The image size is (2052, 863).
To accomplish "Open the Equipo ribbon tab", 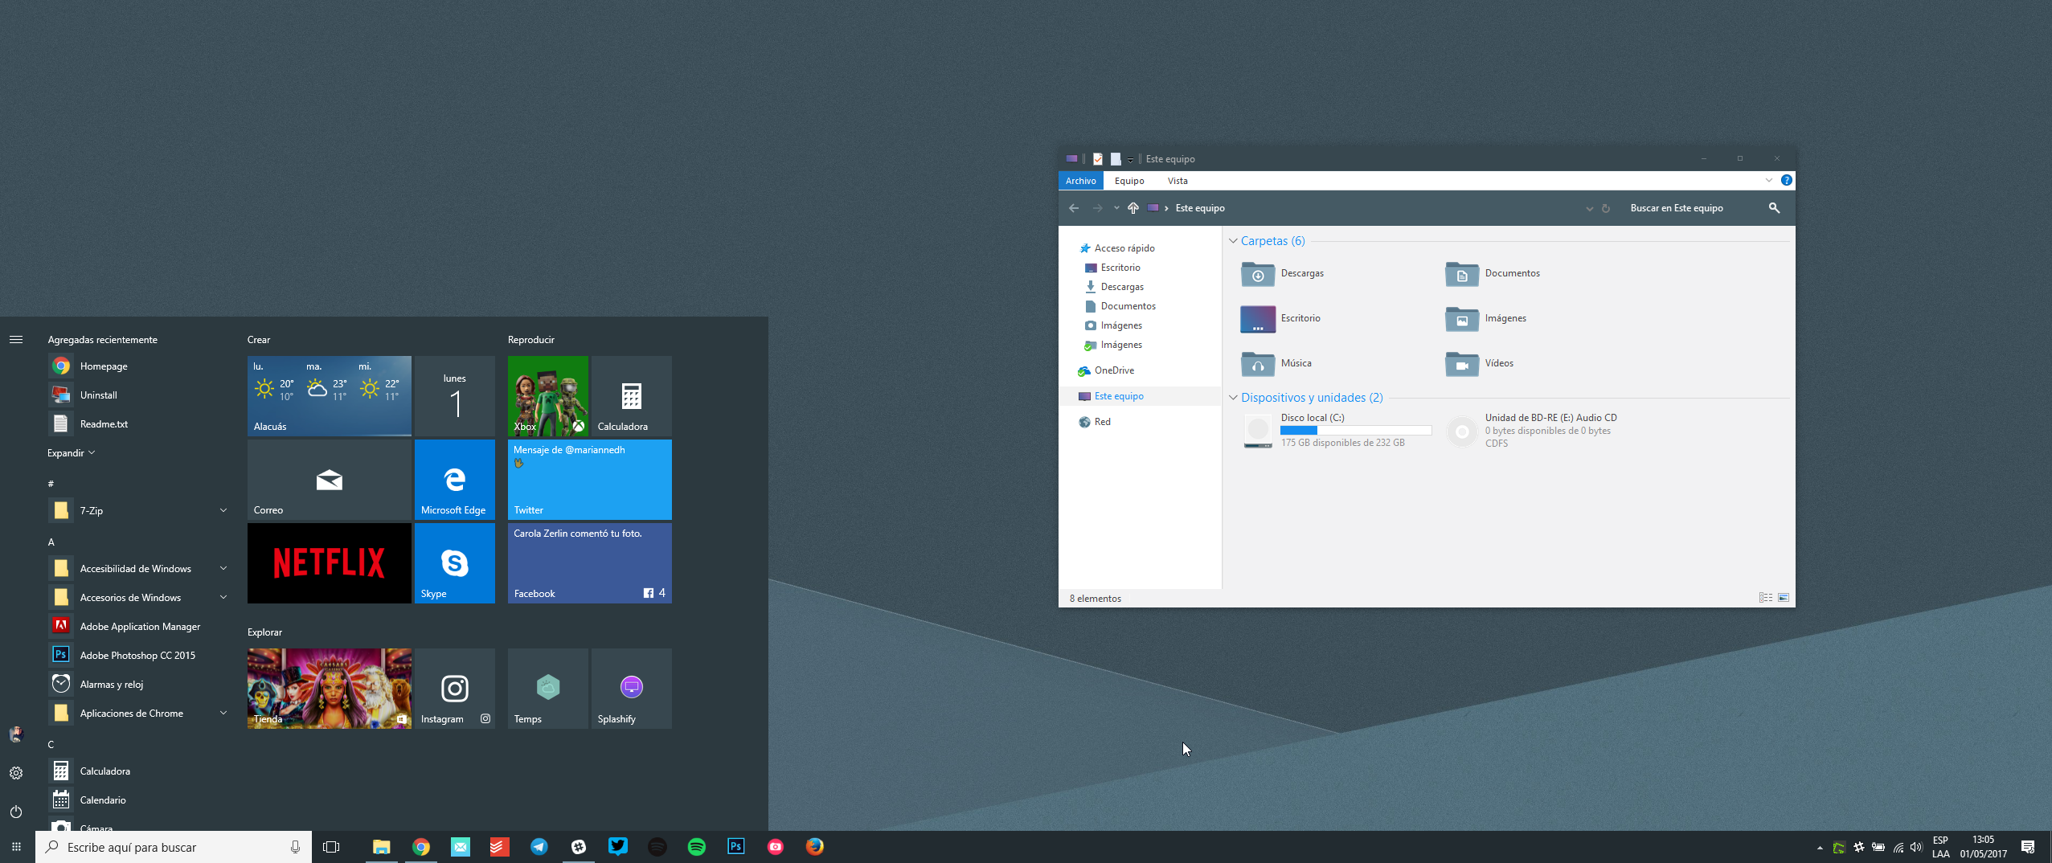I will [1129, 181].
